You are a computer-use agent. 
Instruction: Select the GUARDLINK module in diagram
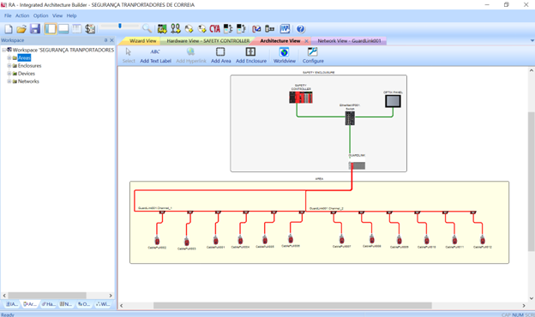click(357, 165)
